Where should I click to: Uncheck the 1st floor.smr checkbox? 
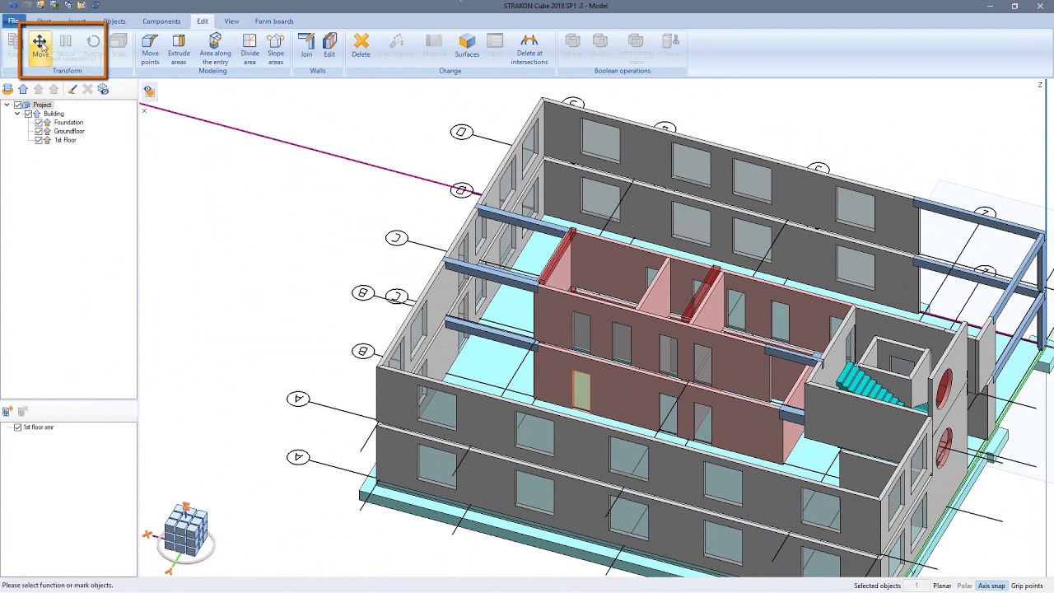18,427
